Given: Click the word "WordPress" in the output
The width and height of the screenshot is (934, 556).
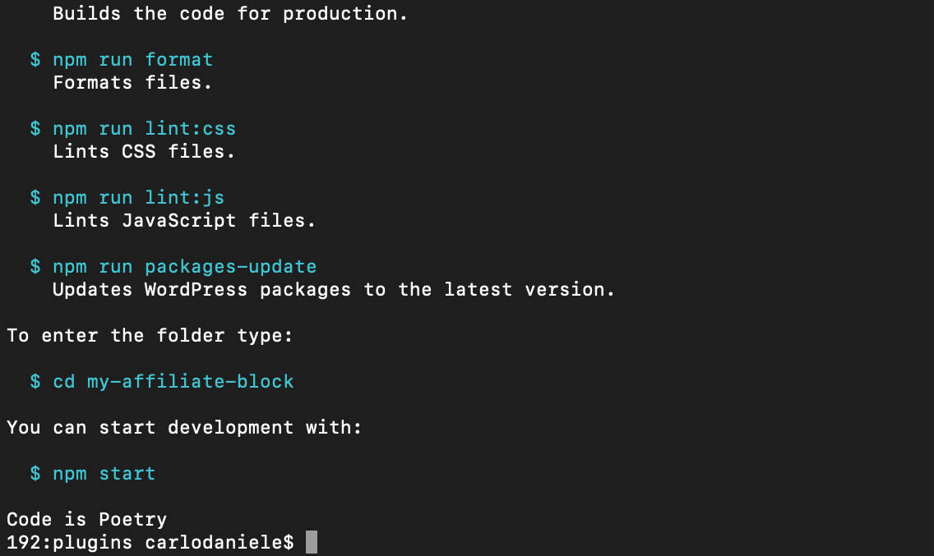Looking at the screenshot, I should pyautogui.click(x=196, y=290).
